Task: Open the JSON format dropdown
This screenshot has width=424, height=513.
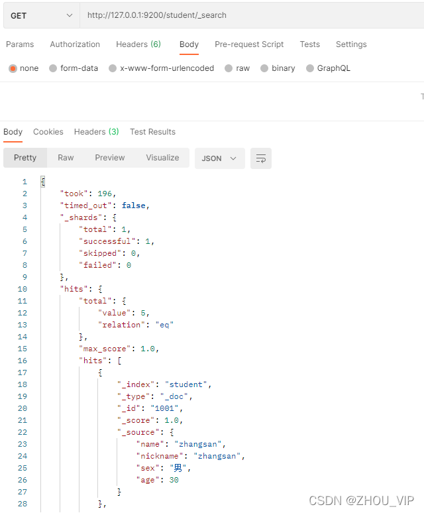Action: [220, 158]
